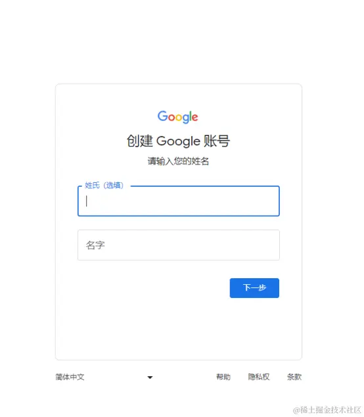Click the multicolor Google logo

tap(178, 117)
